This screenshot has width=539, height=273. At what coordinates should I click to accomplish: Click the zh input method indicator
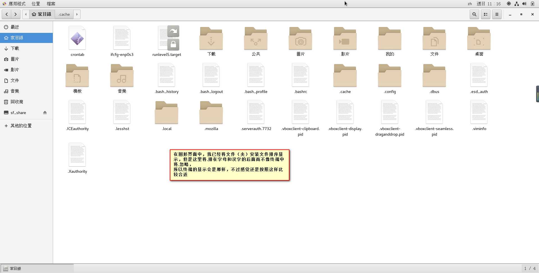[x=470, y=4]
